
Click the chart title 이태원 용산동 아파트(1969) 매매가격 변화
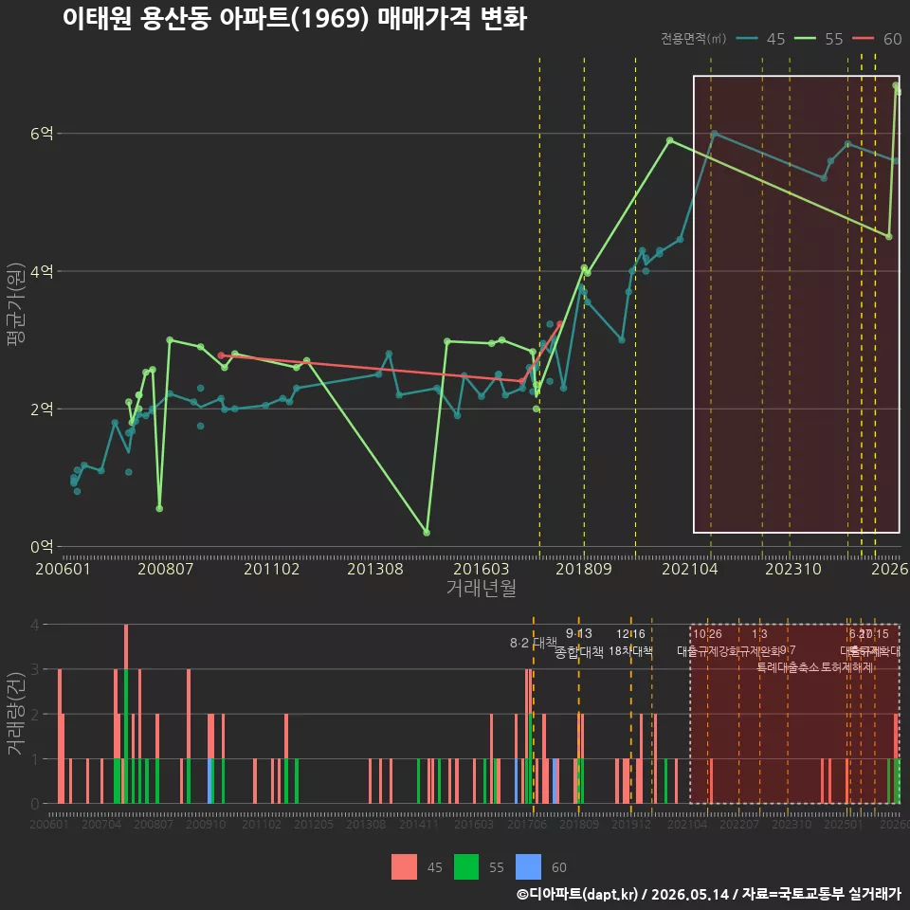point(295,18)
